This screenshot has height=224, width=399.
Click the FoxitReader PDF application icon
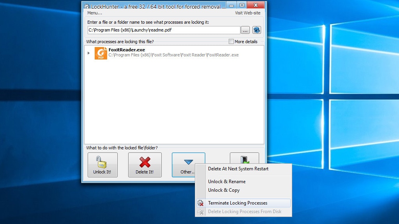tap(101, 53)
